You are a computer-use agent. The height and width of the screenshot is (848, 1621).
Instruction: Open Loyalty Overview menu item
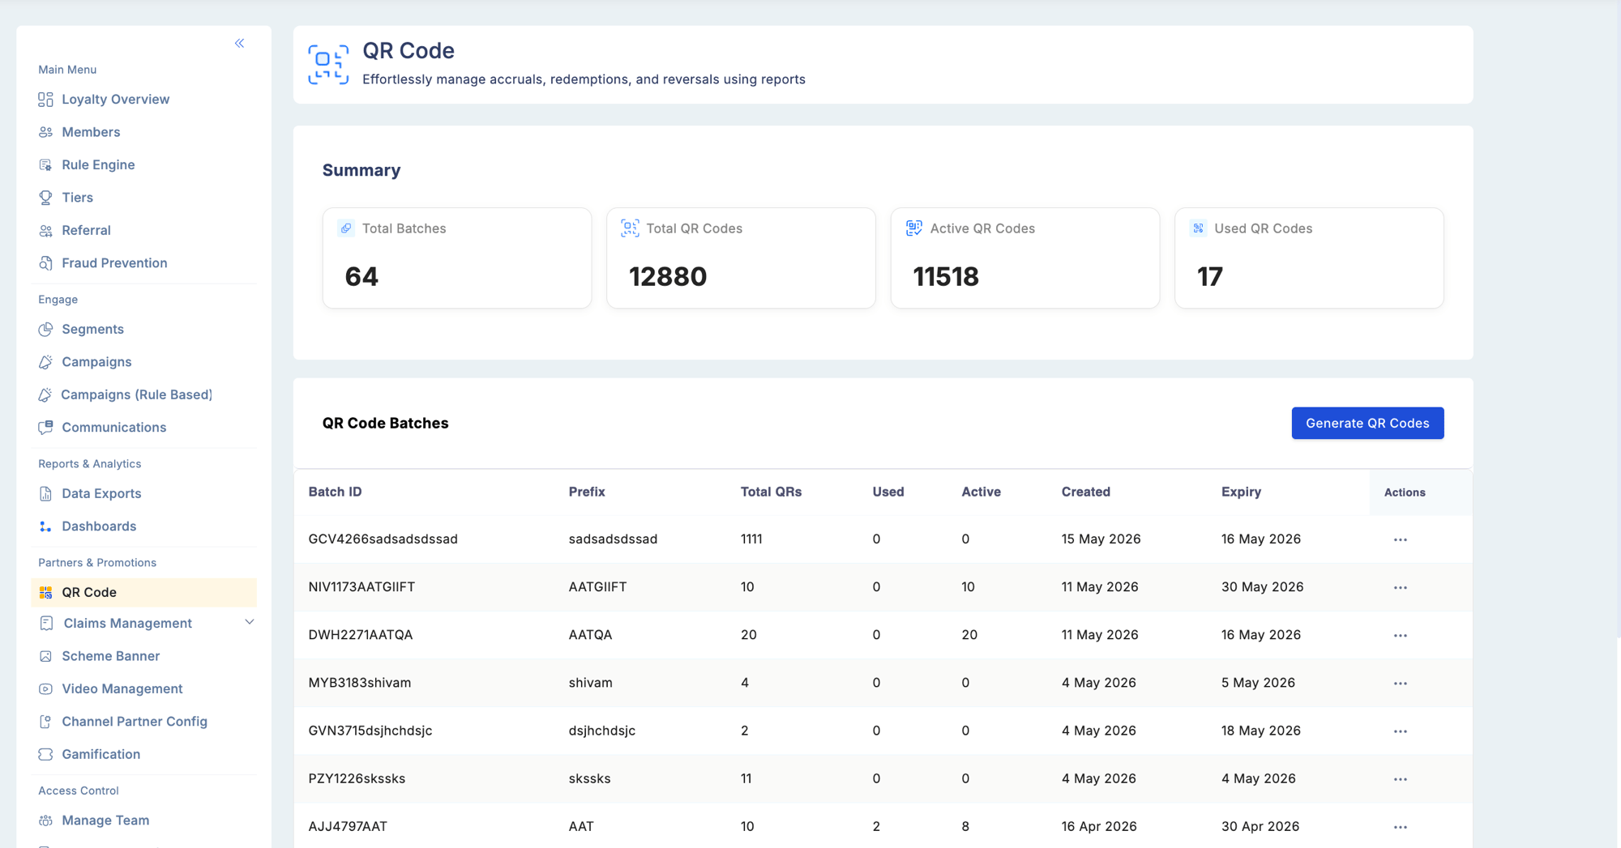115,100
